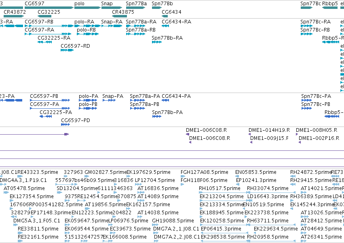344x243 pixels.
Task: Select the Snap gene glyph
Action: tap(112, 8)
